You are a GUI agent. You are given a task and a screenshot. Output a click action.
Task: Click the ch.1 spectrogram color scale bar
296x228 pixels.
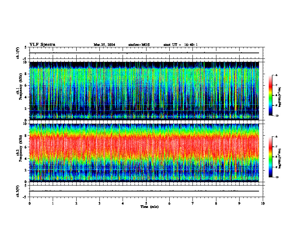[x=271, y=95]
